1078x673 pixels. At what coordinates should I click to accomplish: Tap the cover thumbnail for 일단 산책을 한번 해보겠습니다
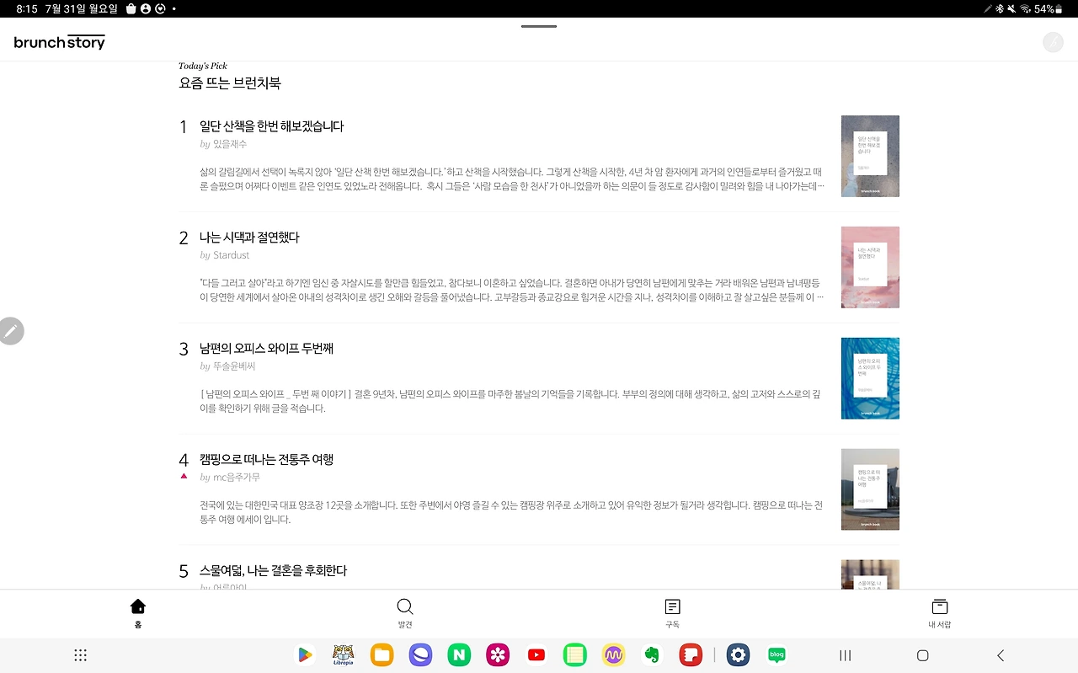click(870, 156)
